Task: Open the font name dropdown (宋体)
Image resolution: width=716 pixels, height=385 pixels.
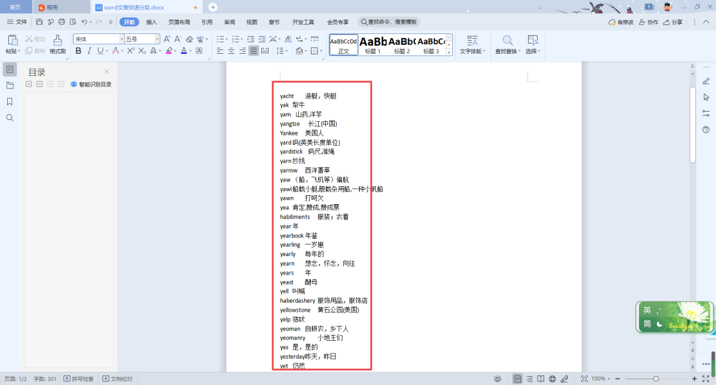Action: (122, 39)
